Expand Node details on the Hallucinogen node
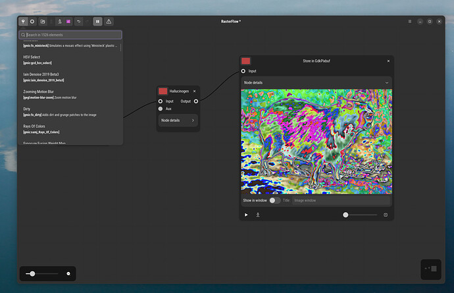The height and width of the screenshot is (293, 454). coord(178,120)
